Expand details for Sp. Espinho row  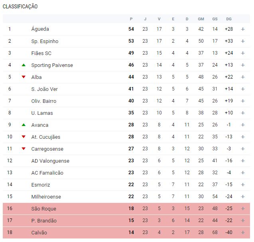(243, 41)
